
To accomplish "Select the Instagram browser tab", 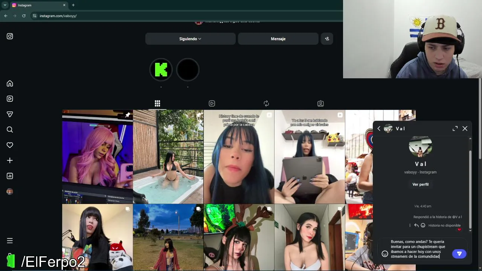I will point(39,5).
